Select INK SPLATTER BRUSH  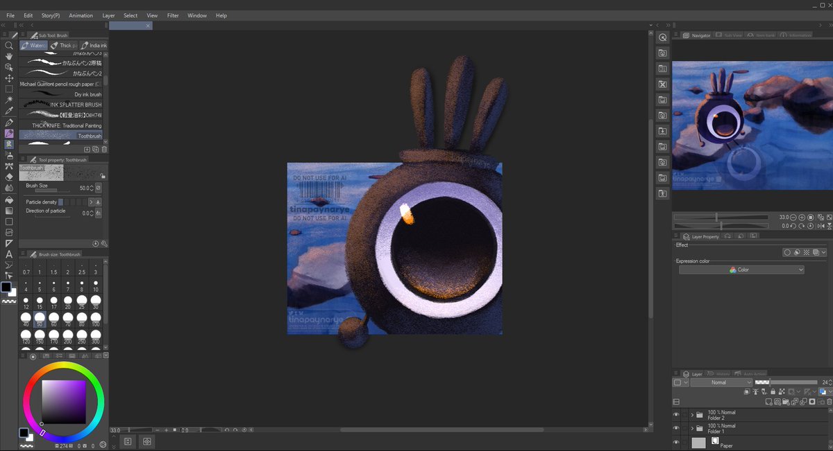(x=61, y=104)
